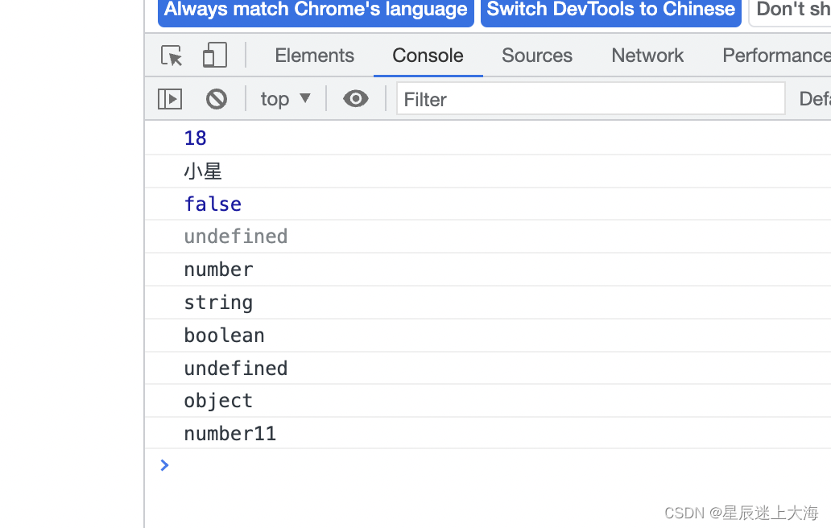Toggle the device toolbar icon

[215, 55]
